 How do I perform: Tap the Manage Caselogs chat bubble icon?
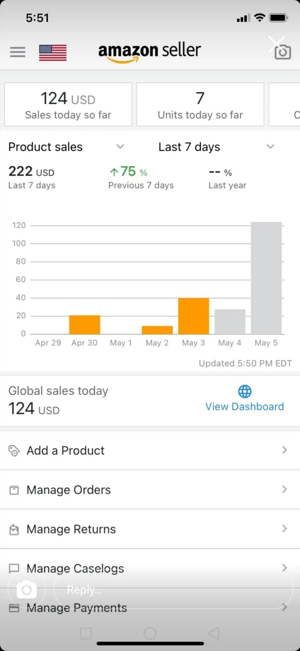tap(14, 568)
